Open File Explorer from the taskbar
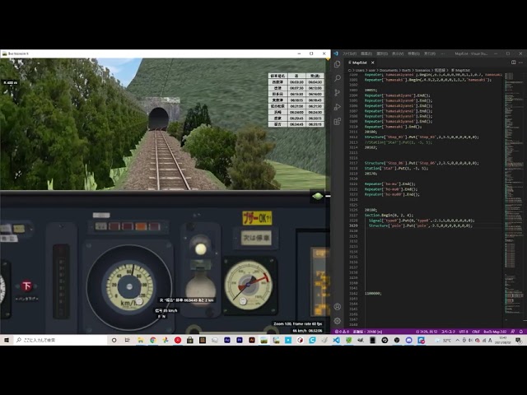The height and width of the screenshot is (395, 527). [140, 340]
